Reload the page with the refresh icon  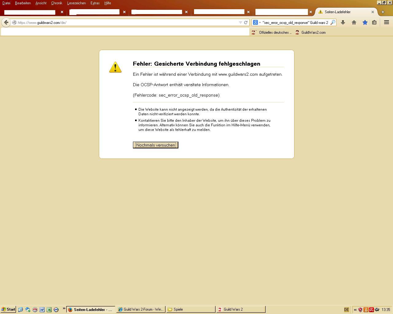point(246,22)
